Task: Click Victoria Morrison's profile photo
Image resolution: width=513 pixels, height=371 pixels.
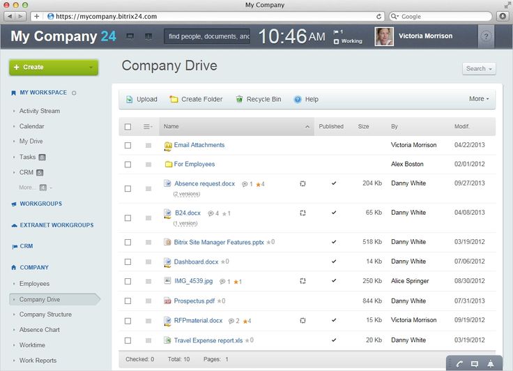Action: pyautogui.click(x=384, y=36)
